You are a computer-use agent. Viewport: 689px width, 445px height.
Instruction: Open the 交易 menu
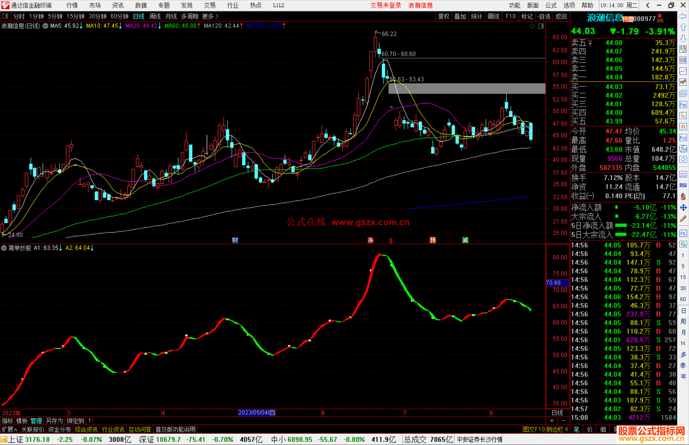[210, 5]
